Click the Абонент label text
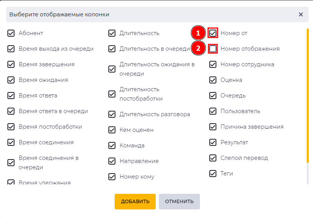The width and height of the screenshot is (313, 218). click(31, 33)
